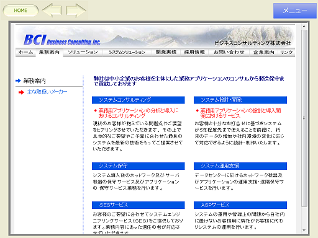Screen dimensions: 318x238
Task: Click the blue arrow beside 業務案内
Action: tap(18, 81)
